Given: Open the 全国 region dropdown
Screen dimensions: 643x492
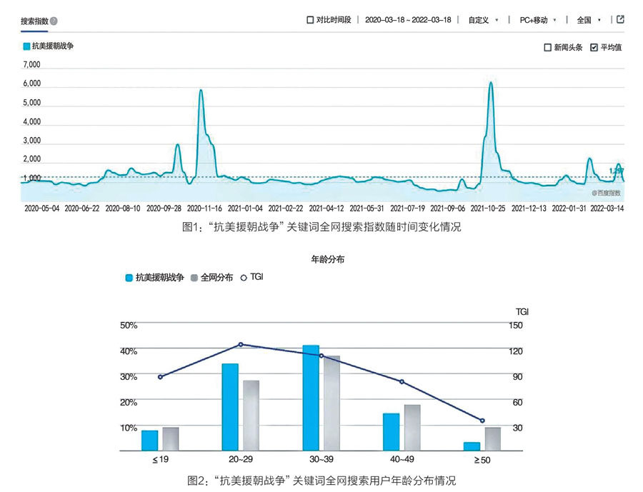Looking at the screenshot, I should (589, 20).
